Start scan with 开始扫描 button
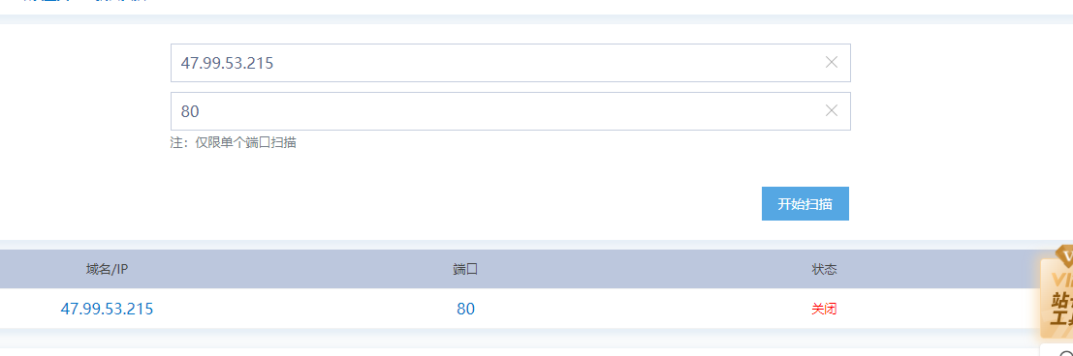1073x356 pixels. [805, 203]
